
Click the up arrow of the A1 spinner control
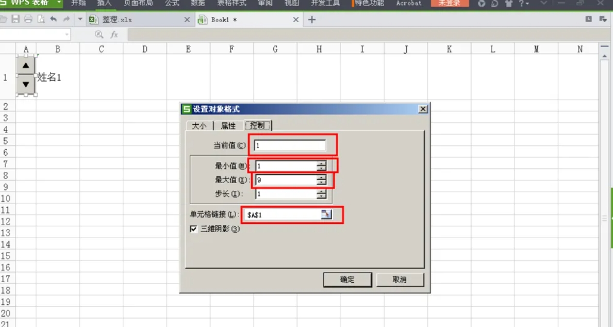pyautogui.click(x=25, y=65)
